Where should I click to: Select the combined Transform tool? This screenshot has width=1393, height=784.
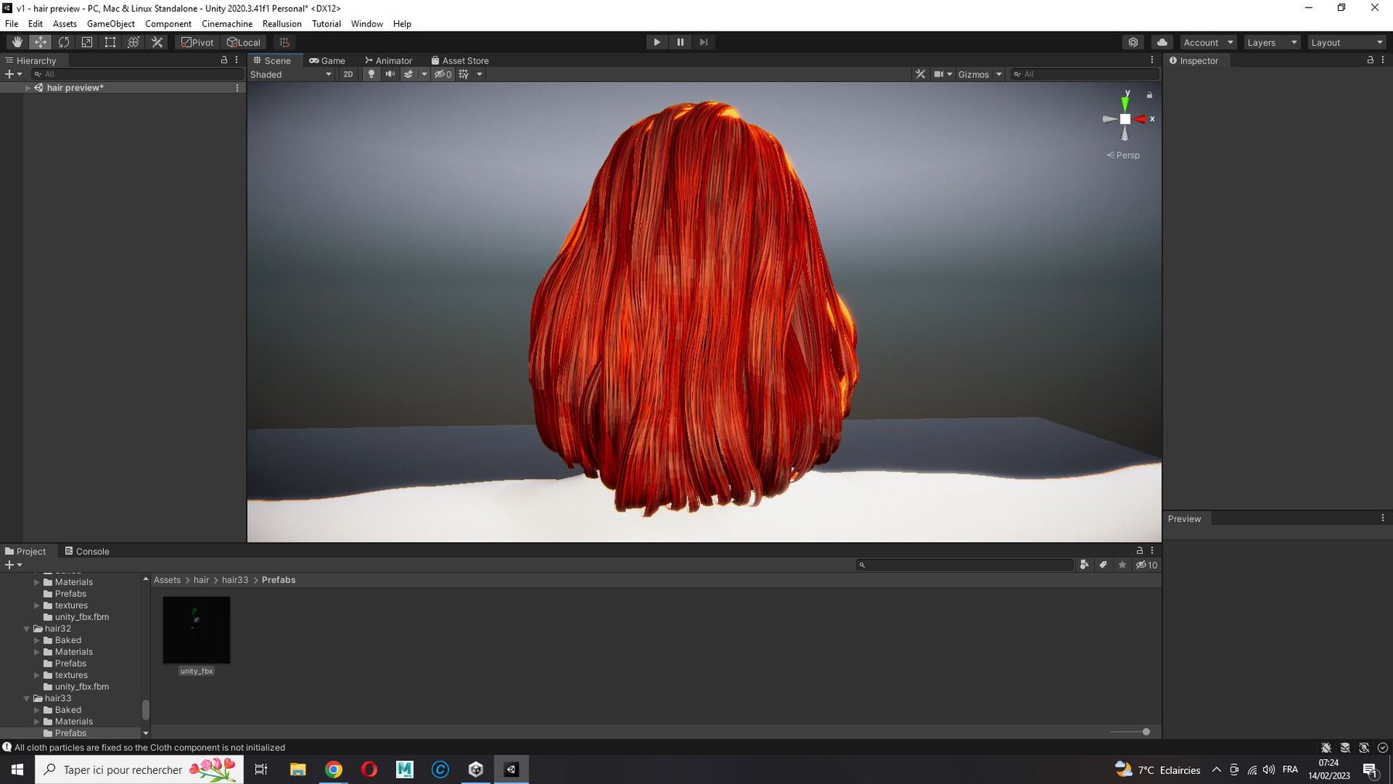[x=133, y=43]
